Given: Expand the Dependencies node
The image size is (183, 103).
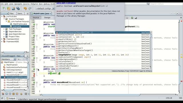Looking at the screenshot, I should click(x=4, y=31).
